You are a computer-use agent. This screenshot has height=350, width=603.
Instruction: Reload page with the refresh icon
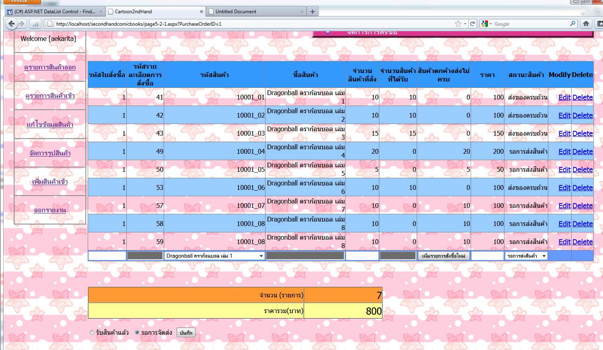473,24
